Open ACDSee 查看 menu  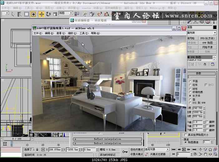[61, 33]
